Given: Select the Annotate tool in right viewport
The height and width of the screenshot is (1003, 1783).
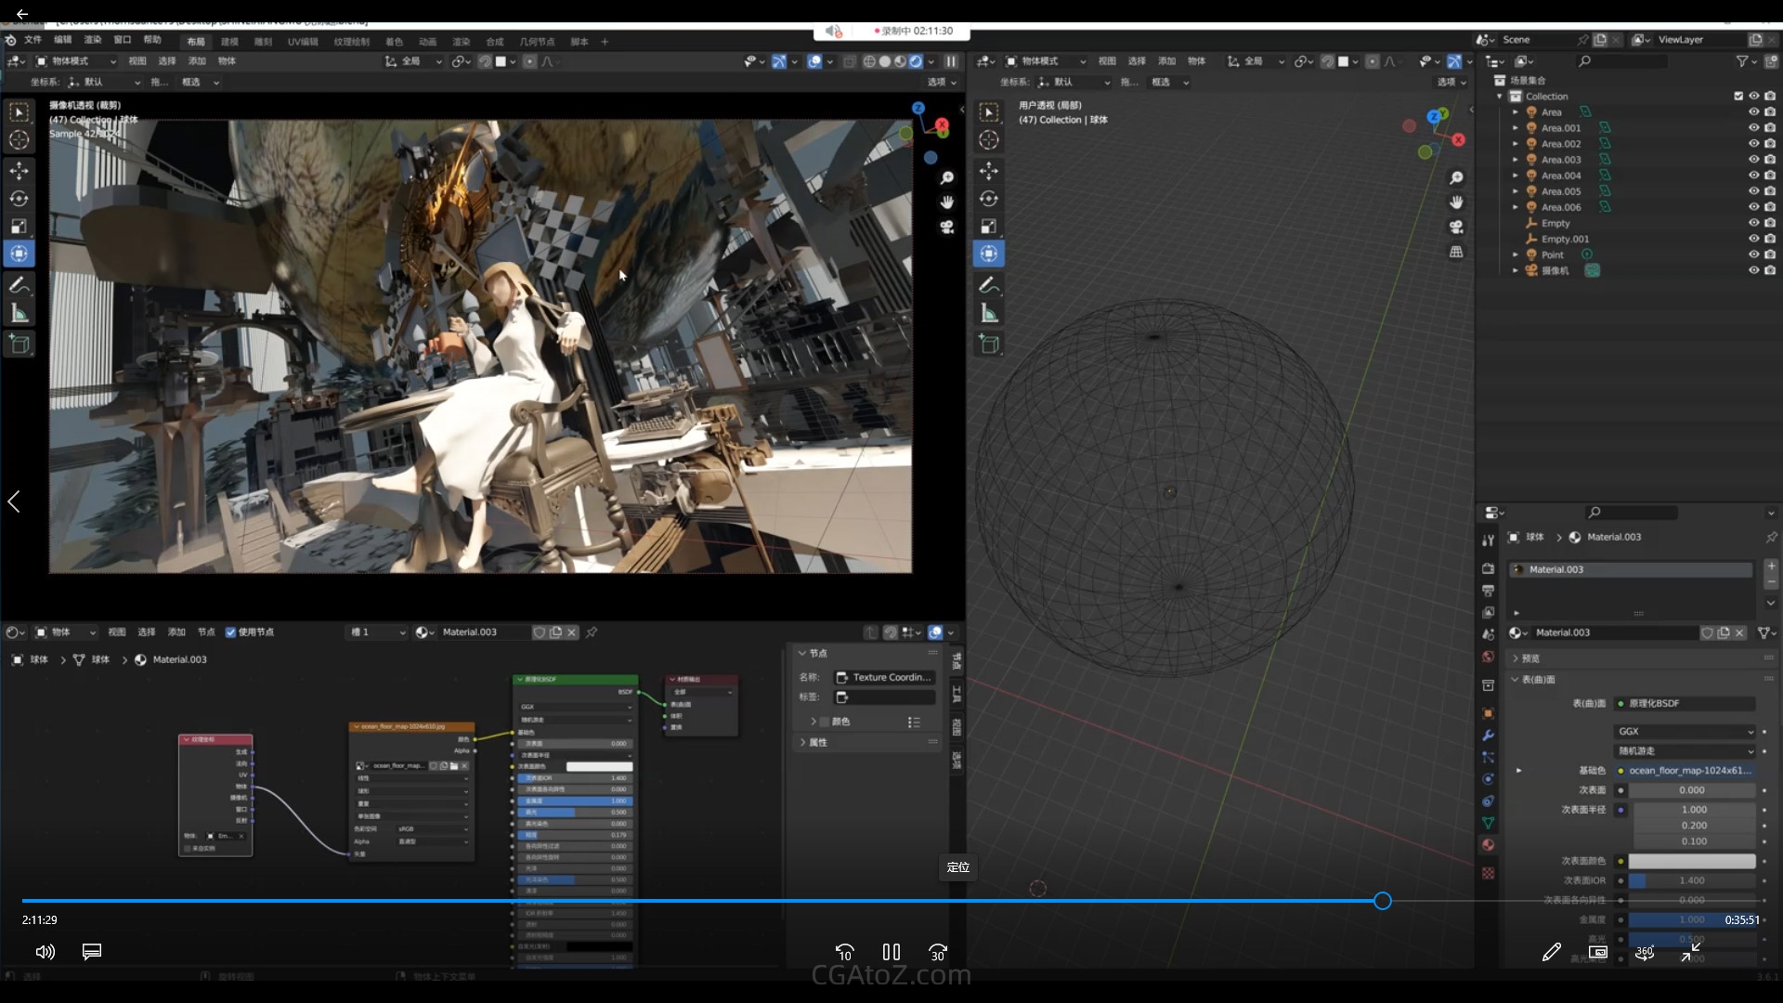Looking at the screenshot, I should [x=989, y=285].
